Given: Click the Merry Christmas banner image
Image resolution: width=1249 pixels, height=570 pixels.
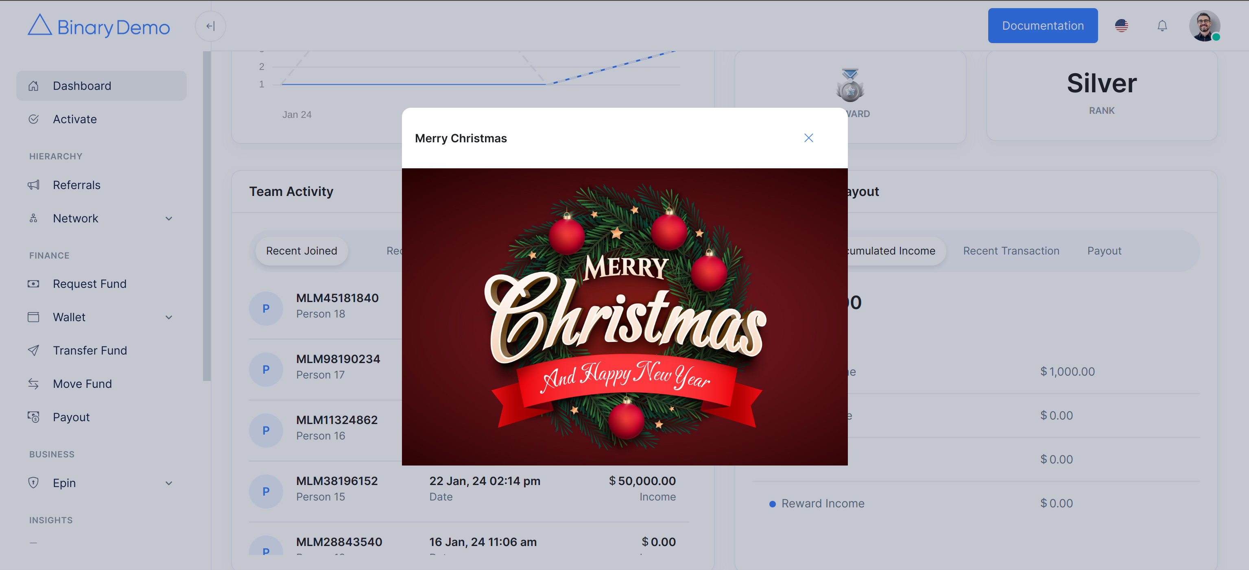Looking at the screenshot, I should (624, 317).
